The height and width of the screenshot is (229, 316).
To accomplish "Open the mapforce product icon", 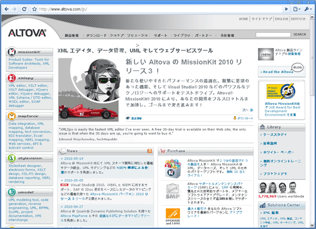I will point(11,116).
